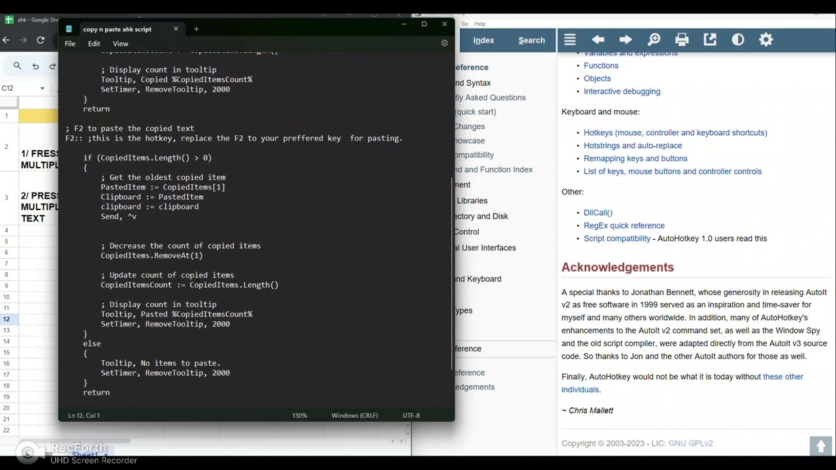Open Hotstrings and auto-replace link

coord(633,146)
